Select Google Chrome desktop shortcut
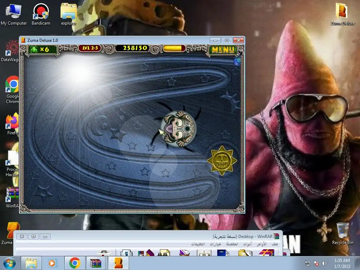The image size is (360, 270). pyautogui.click(x=12, y=90)
